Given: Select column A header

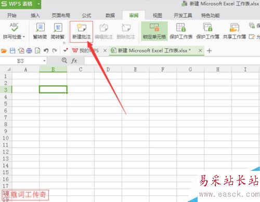Looking at the screenshot, I should [x=25, y=70].
